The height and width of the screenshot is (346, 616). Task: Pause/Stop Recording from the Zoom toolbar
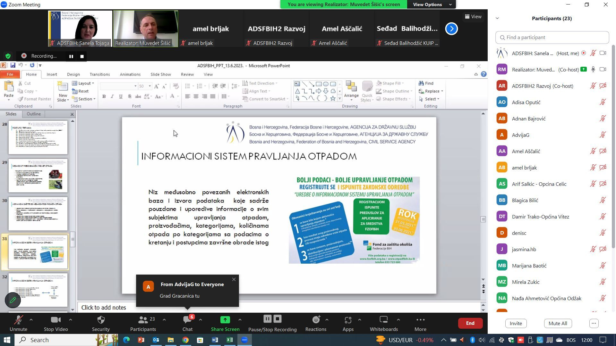tap(272, 323)
